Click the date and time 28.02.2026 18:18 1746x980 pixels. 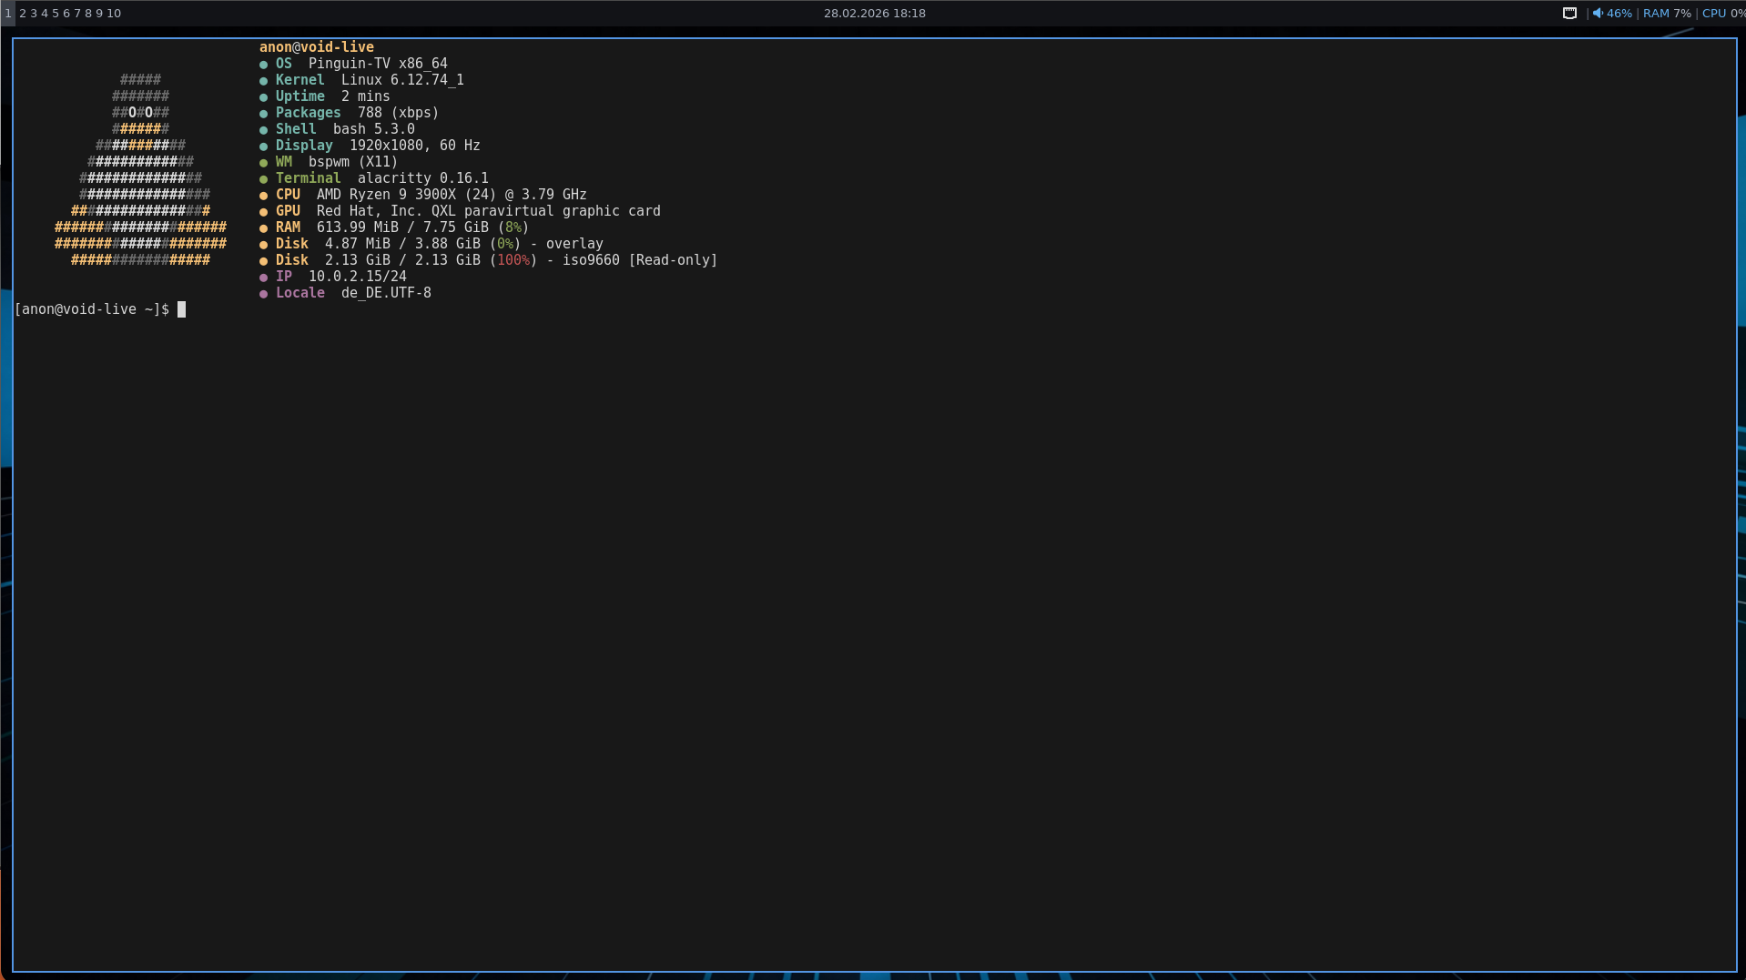point(874,14)
